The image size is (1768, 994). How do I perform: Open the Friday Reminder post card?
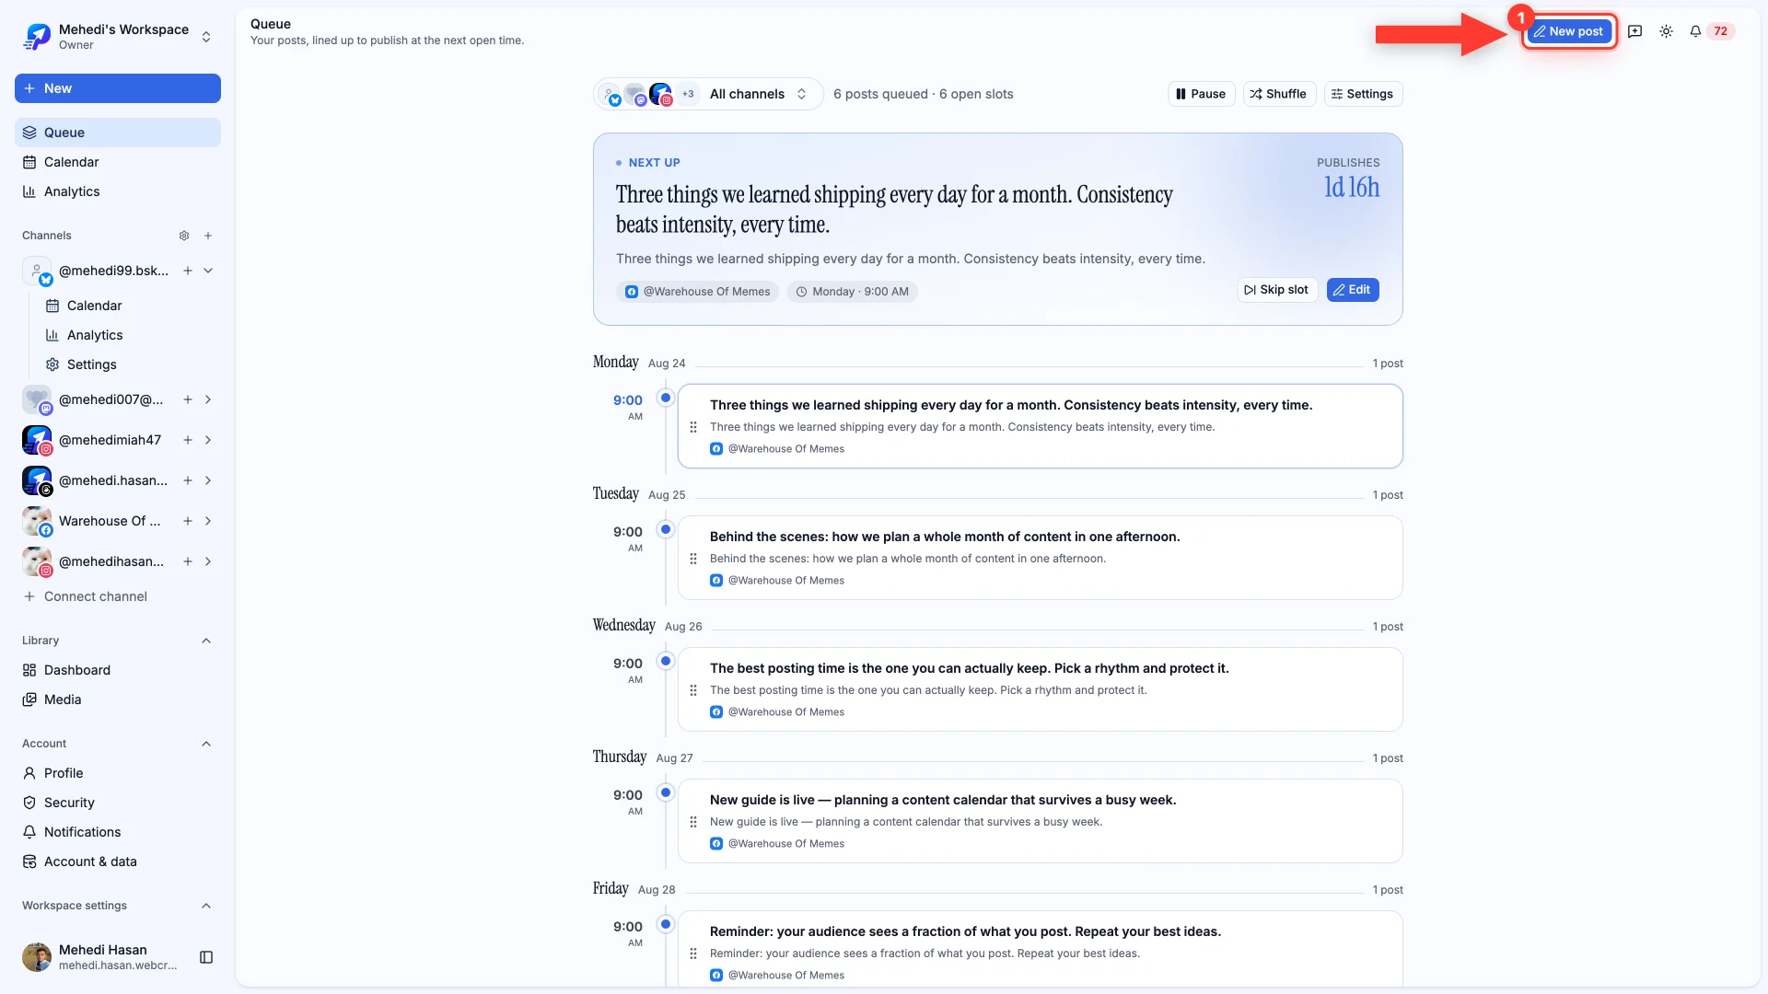tap(1040, 951)
